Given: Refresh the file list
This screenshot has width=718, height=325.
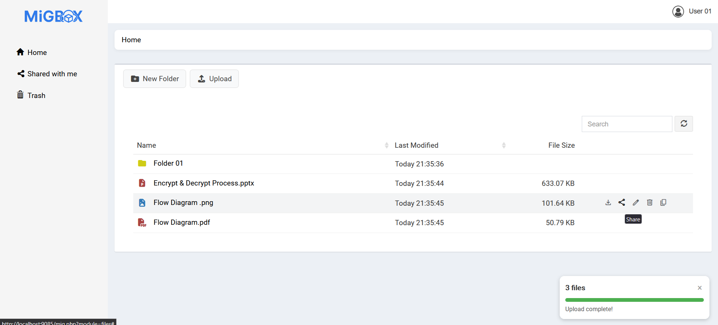Looking at the screenshot, I should click(x=684, y=124).
